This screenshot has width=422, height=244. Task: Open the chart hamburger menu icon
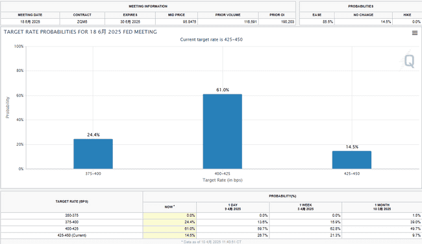tap(415, 33)
